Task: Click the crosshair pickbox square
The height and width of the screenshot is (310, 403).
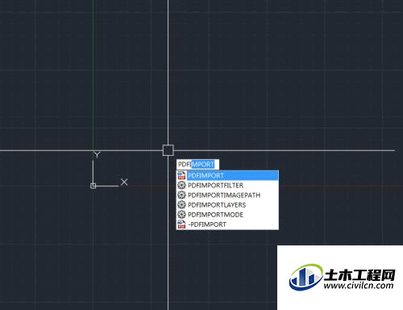Action: click(168, 150)
